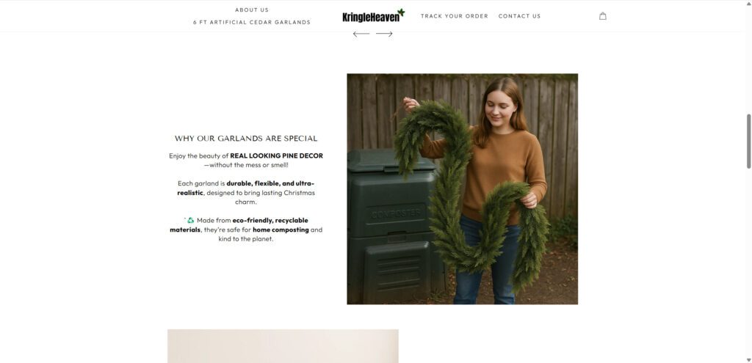The image size is (752, 363).
Task: Click the REAL LOOKING PINE DECOR text
Action: [277, 155]
